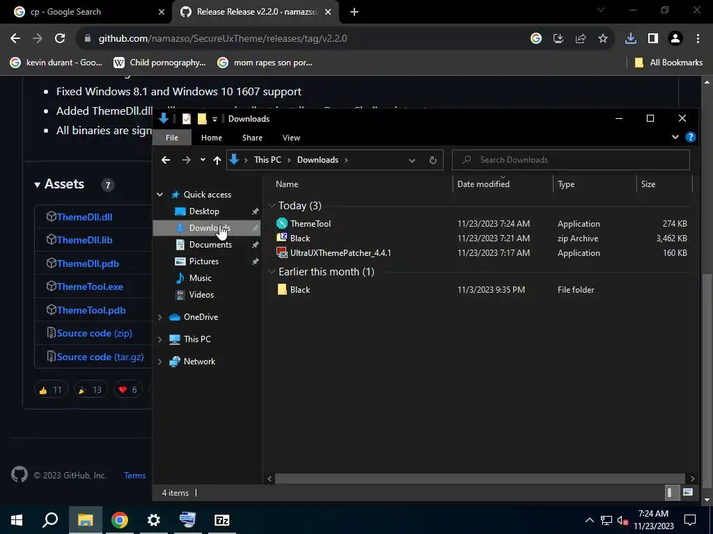Download Source code (tar.gz)
The image size is (713, 534).
point(100,357)
